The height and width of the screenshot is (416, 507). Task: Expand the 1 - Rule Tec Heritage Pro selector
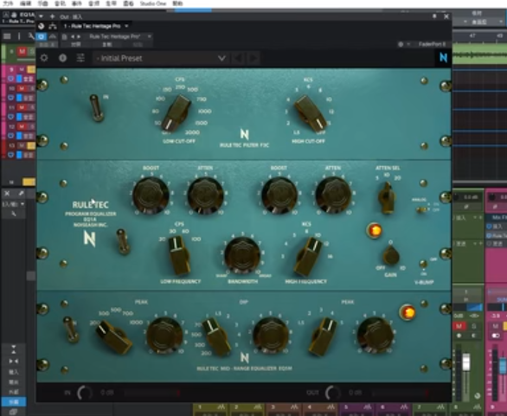(96, 26)
